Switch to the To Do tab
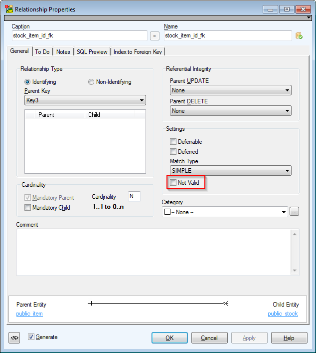The image size is (316, 353). [42, 52]
